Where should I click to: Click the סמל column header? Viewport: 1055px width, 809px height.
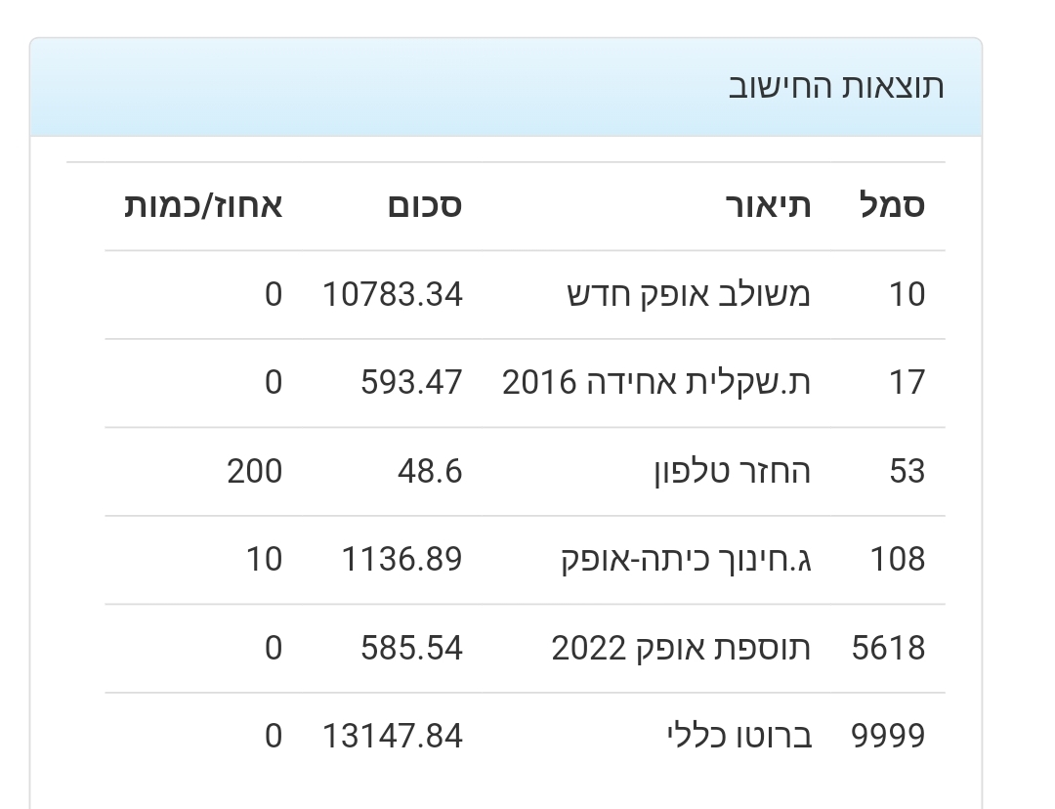[891, 206]
